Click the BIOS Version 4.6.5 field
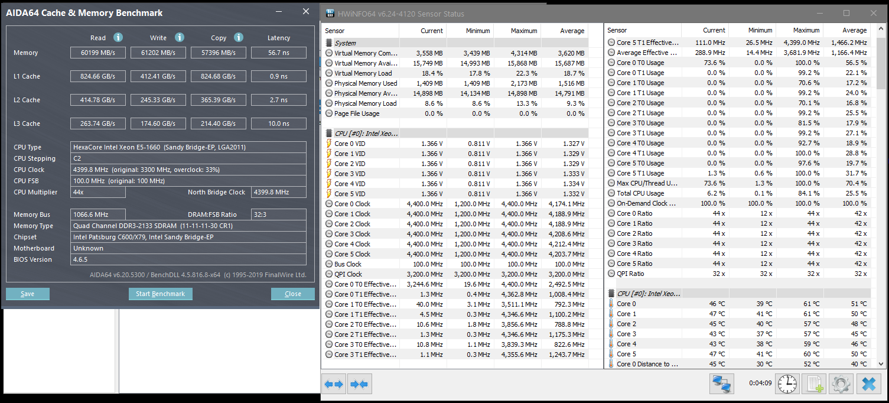Screen dimensions: 889x403 click(x=188, y=259)
